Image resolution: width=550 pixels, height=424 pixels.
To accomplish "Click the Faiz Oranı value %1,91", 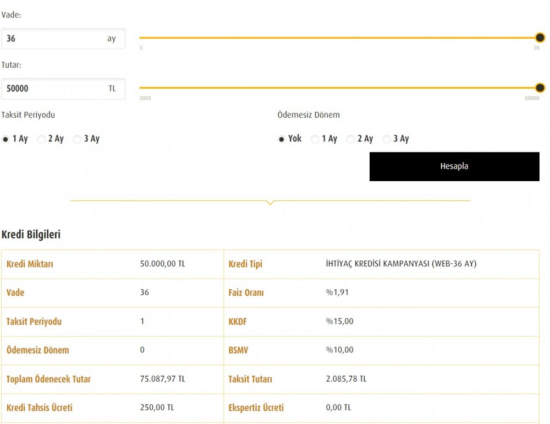I will 337,292.
